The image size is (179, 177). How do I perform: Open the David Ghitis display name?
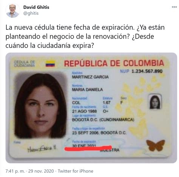coord(36,7)
